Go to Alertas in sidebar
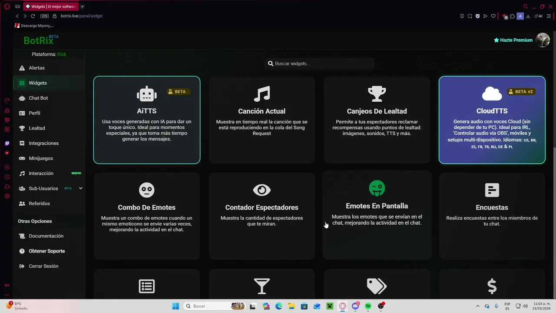This screenshot has height=313, width=556. point(50,68)
